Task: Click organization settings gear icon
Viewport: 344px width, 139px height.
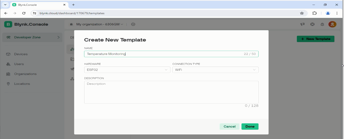Action: tap(133, 24)
